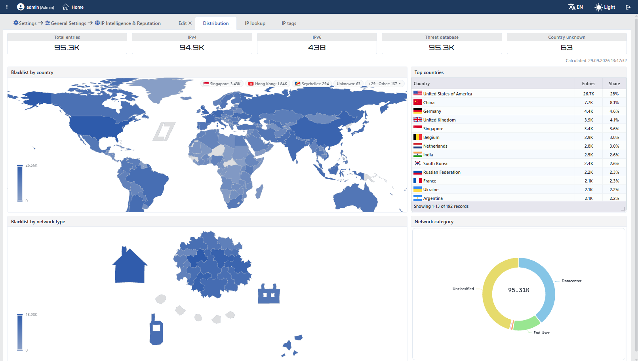Click the country map color scale bar
This screenshot has width=638, height=361.
(x=20, y=183)
